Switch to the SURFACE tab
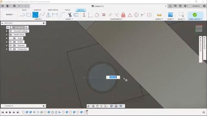Viewport: 207px width, 116px height. coord(38,10)
